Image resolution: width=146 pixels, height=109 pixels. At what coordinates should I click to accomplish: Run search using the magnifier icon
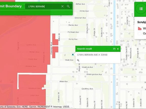pyautogui.click(x=68, y=6)
